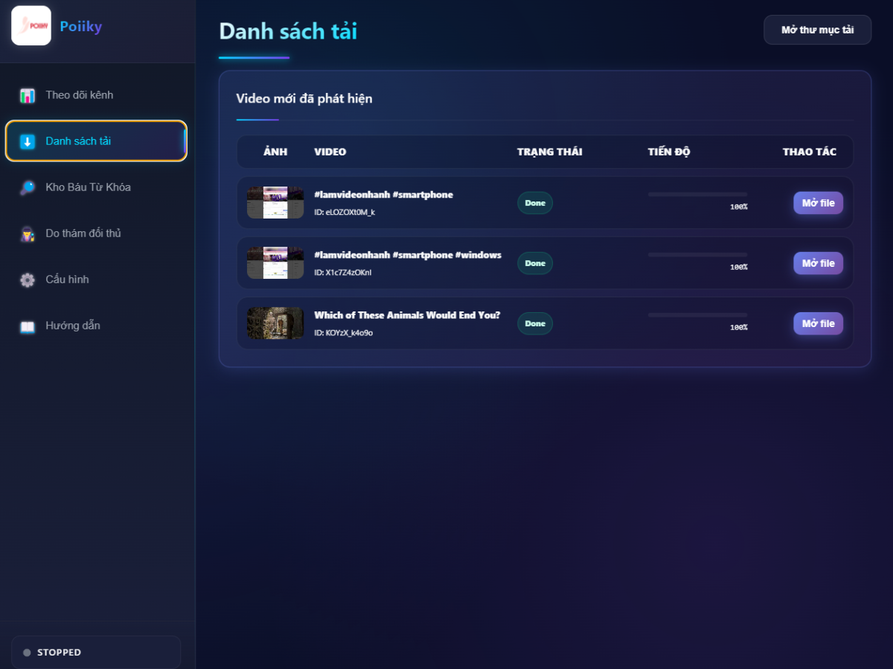Viewport: 893px width, 669px height.
Task: Open file for #lamvideonhanh #smartphone video
Action: coord(818,203)
